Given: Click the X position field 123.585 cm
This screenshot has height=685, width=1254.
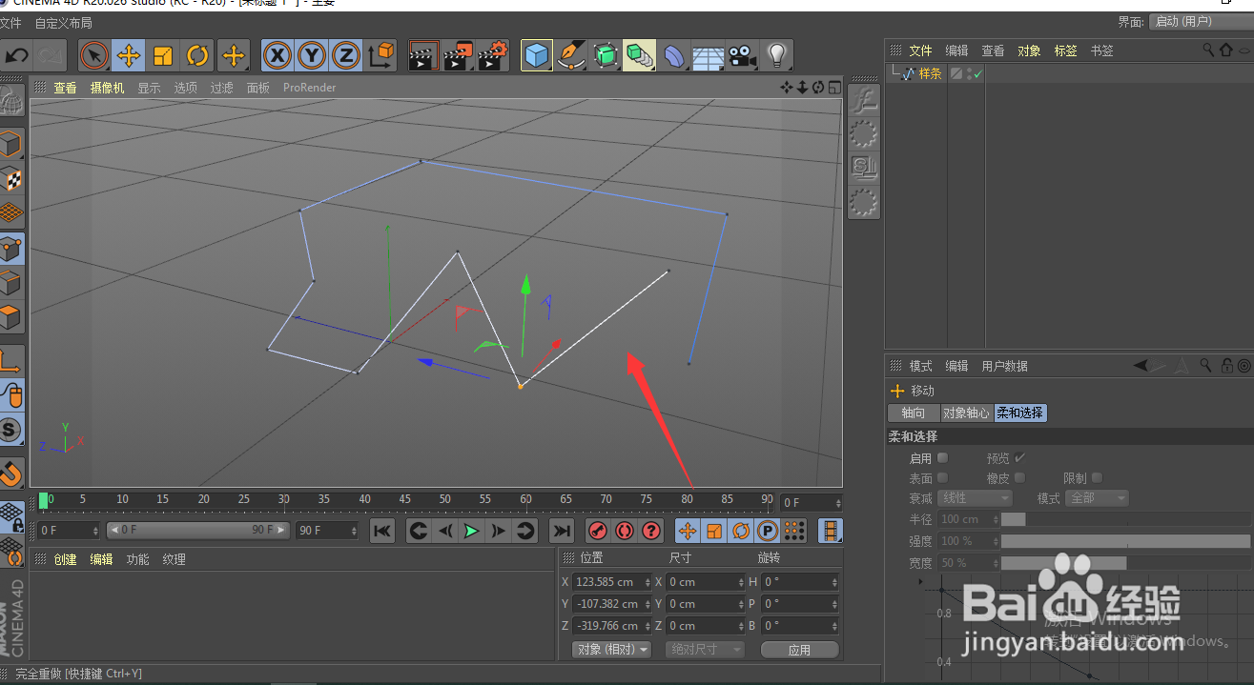Looking at the screenshot, I should point(612,582).
